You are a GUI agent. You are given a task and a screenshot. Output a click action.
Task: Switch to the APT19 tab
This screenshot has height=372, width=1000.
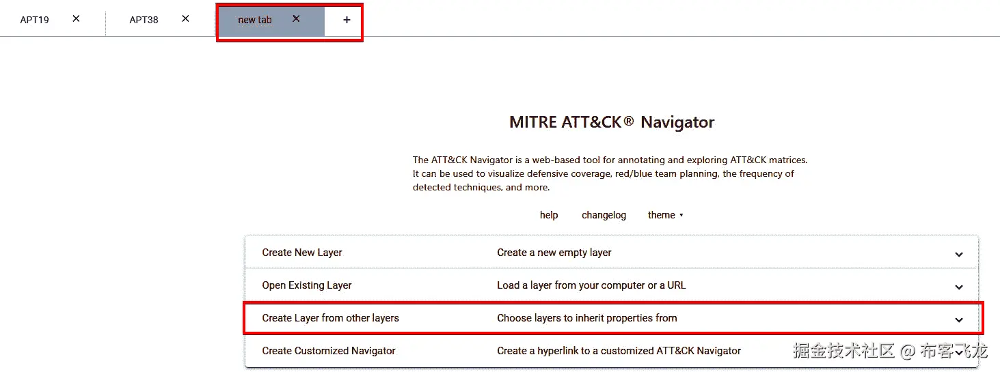click(34, 20)
